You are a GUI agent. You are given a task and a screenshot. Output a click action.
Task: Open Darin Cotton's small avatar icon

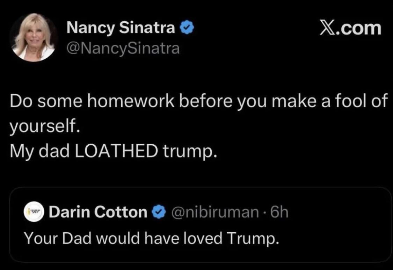pyautogui.click(x=34, y=212)
